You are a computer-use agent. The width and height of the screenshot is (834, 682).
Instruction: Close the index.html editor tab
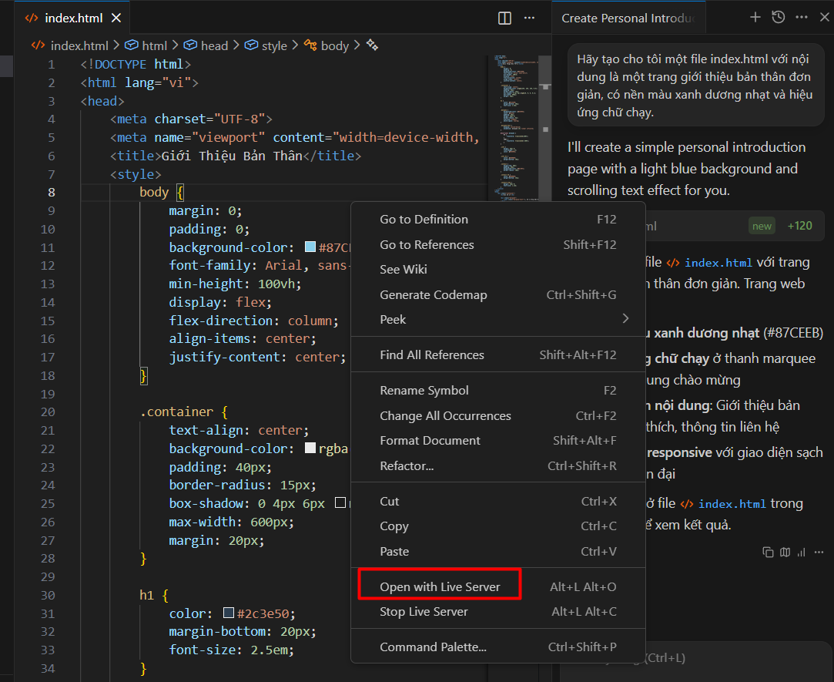pos(116,18)
